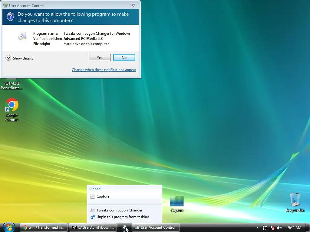Click the Capture document icon in jump list
This screenshot has width=310, height=232.
click(x=92, y=196)
